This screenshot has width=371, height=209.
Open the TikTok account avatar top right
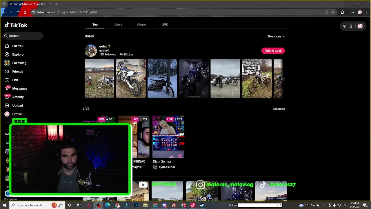tap(360, 26)
